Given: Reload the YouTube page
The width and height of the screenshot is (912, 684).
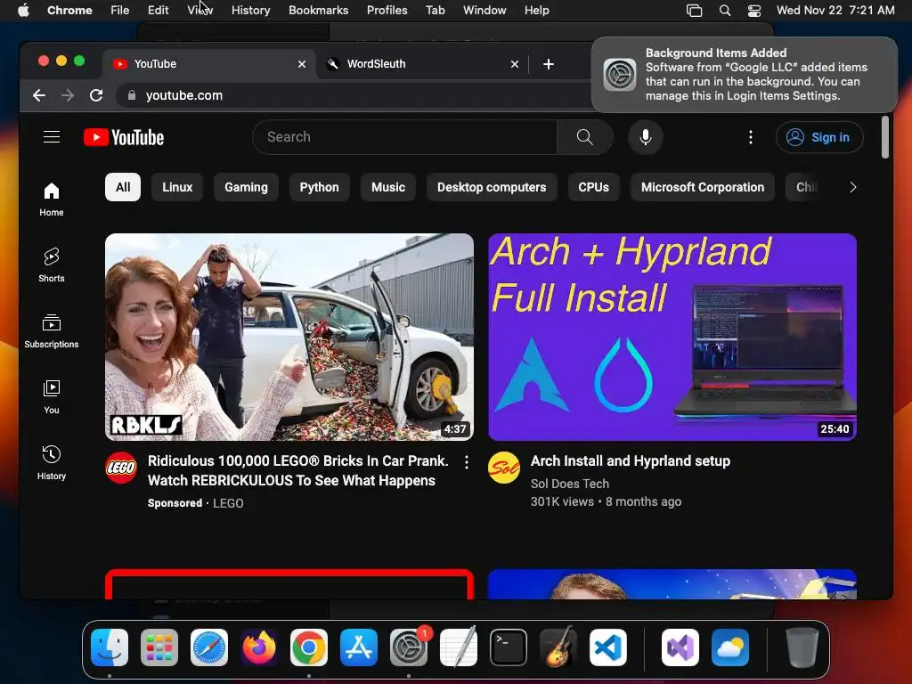Looking at the screenshot, I should coord(96,95).
